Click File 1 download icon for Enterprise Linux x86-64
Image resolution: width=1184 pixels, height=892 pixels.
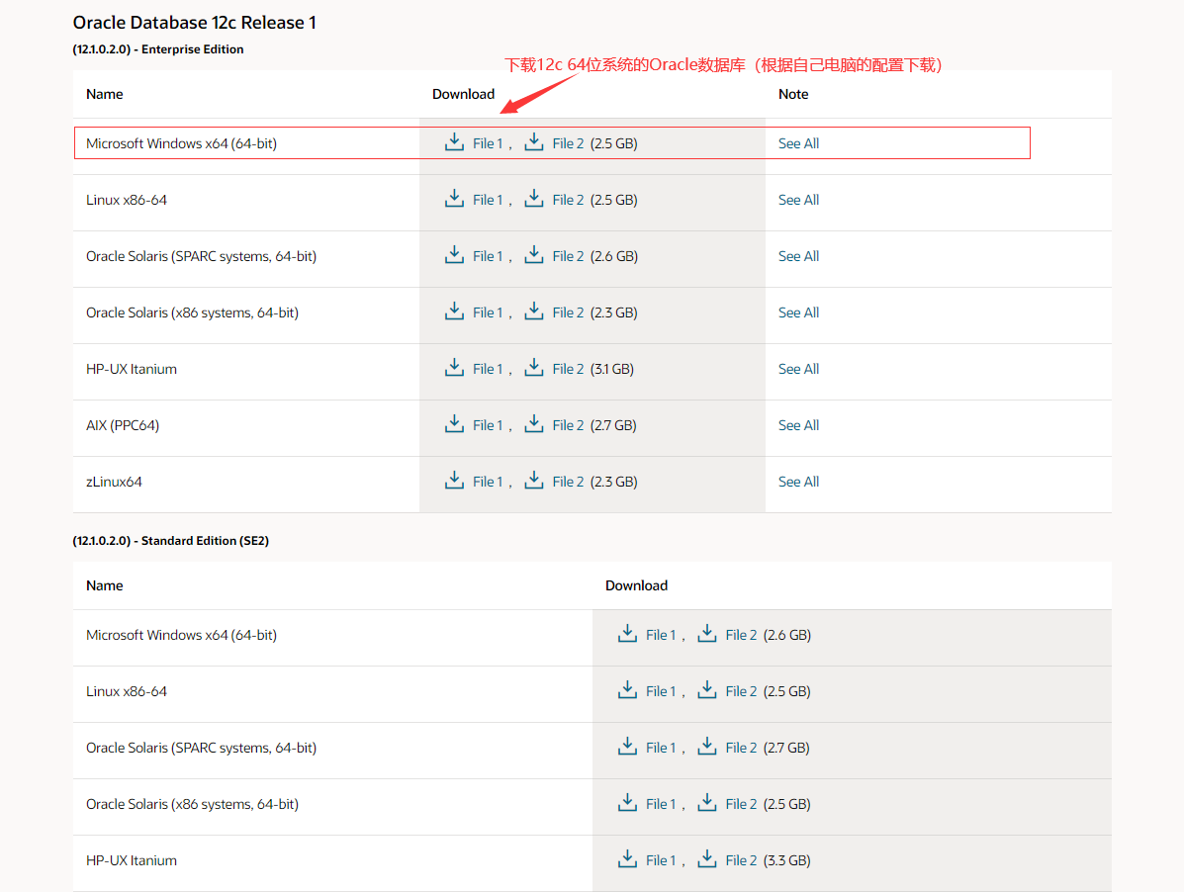(x=454, y=199)
